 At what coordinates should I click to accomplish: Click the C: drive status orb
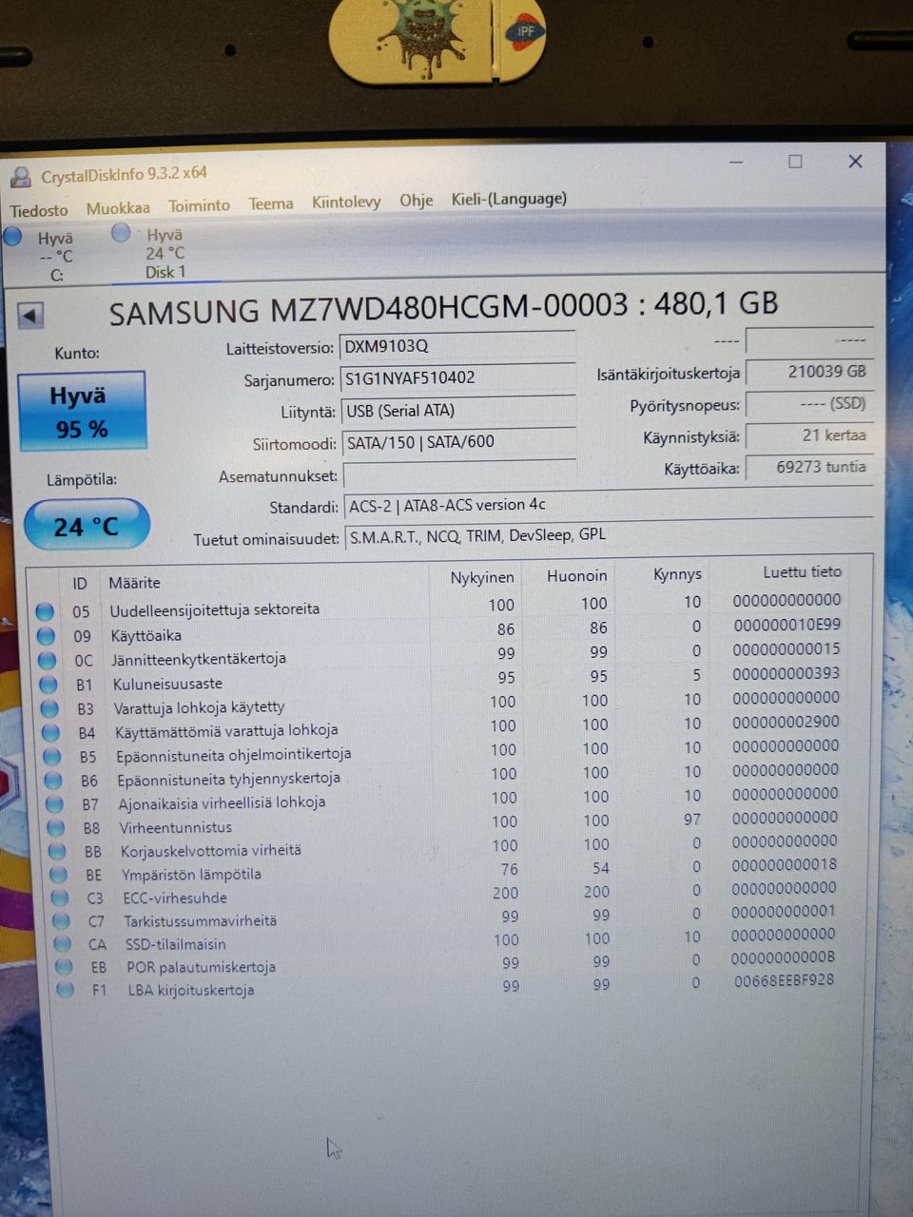tap(12, 237)
